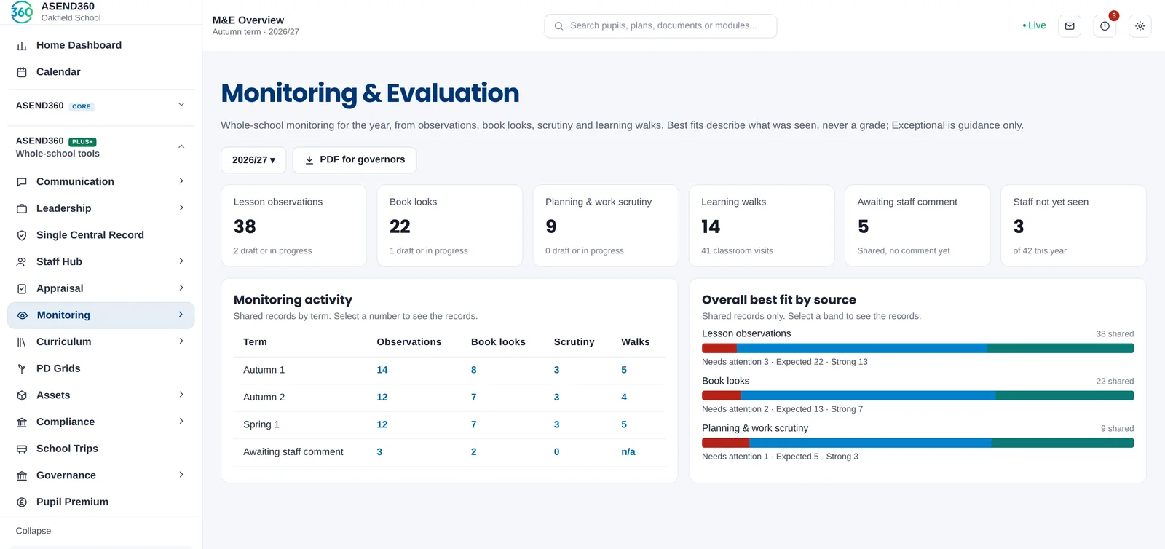1165x549 pixels.
Task: Open Autumn 2 walks count 4
Action: [624, 398]
